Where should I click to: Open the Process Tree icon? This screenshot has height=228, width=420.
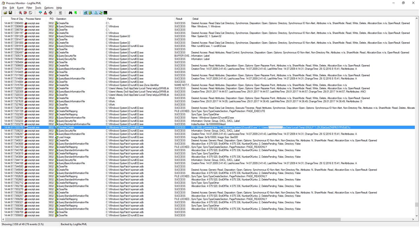coord(60,13)
